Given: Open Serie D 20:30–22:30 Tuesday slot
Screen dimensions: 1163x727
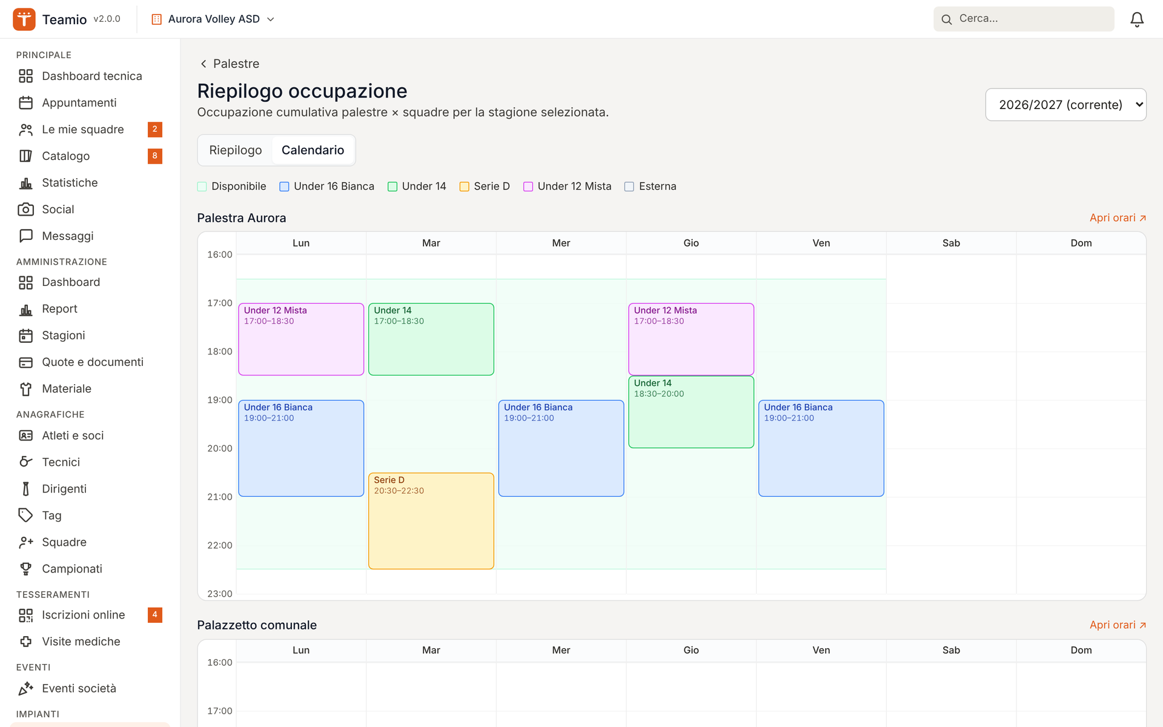Looking at the screenshot, I should [431, 521].
